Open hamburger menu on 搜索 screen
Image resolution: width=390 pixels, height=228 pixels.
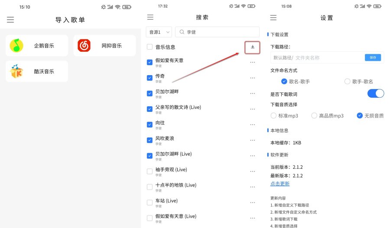click(x=150, y=17)
